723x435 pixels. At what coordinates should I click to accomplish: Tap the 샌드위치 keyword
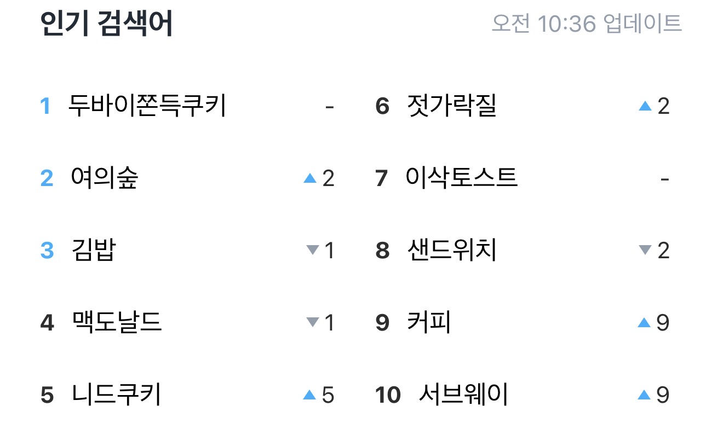click(x=452, y=250)
